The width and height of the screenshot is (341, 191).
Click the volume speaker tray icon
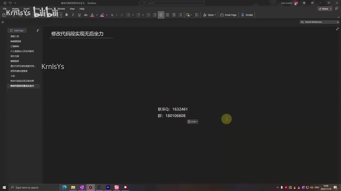pyautogui.click(x=312, y=188)
